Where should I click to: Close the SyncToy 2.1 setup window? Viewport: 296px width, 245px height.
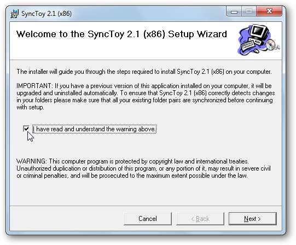(269, 11)
